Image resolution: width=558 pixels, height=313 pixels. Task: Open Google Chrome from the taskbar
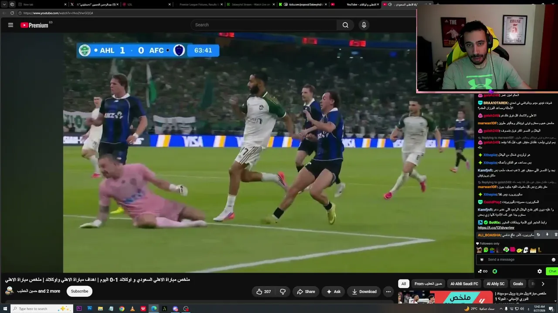point(122,309)
